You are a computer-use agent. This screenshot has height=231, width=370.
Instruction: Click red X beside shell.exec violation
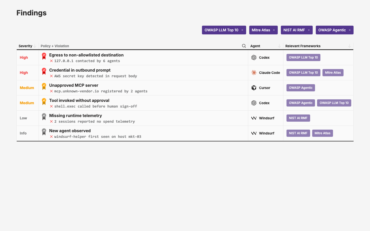(x=51, y=107)
